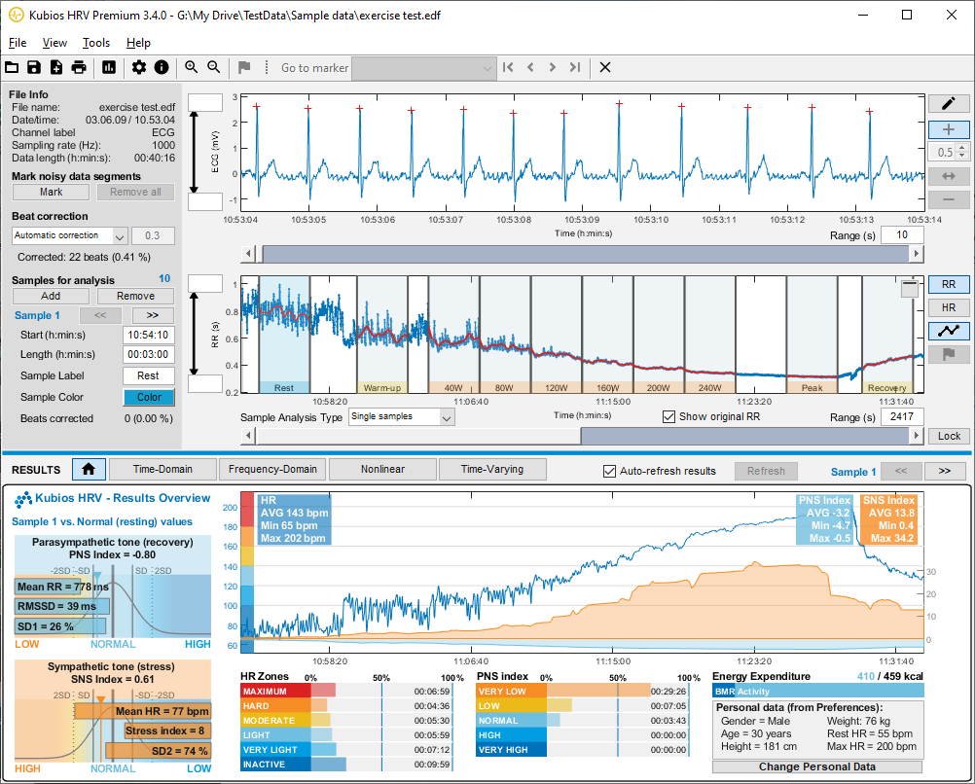Click the flag button beside RR plot

(949, 354)
